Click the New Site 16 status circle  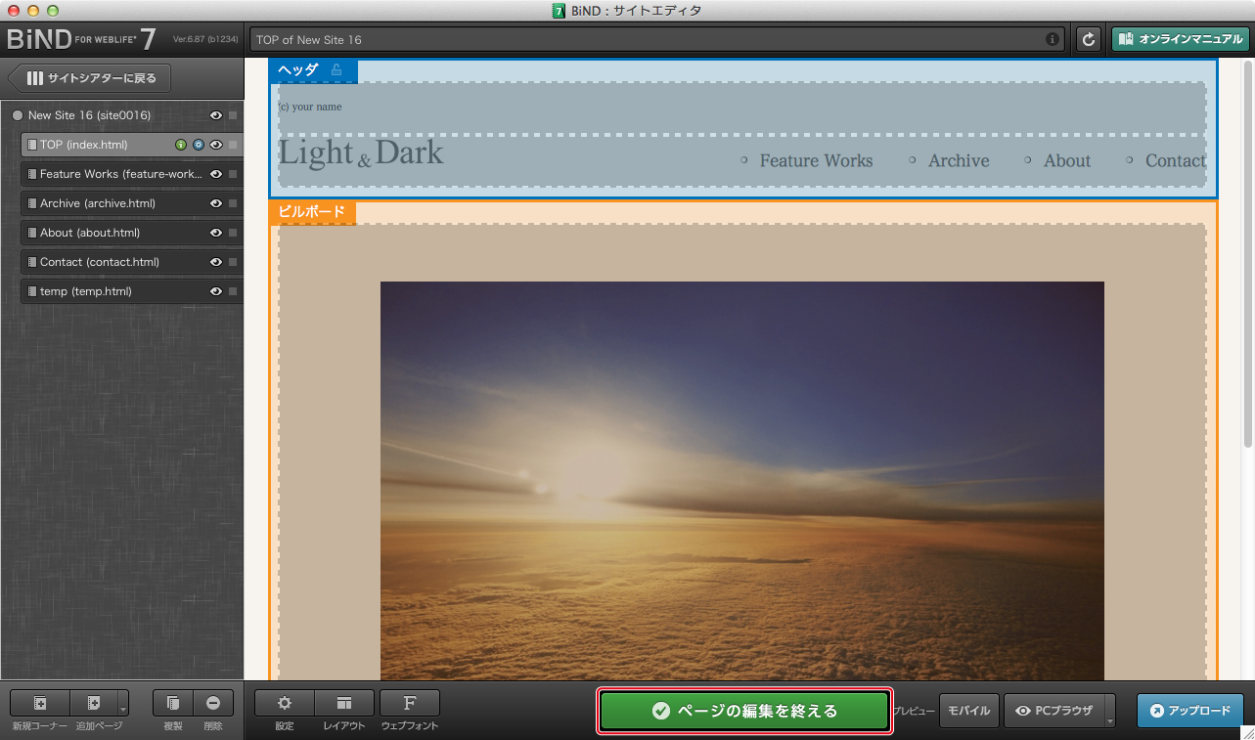[17, 115]
